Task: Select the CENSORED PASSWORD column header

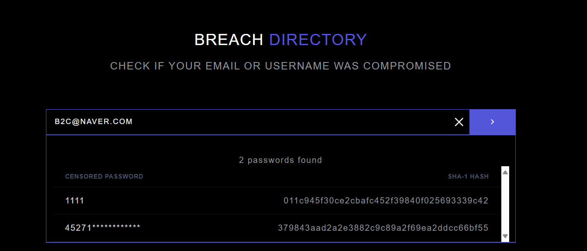Action: tap(104, 177)
